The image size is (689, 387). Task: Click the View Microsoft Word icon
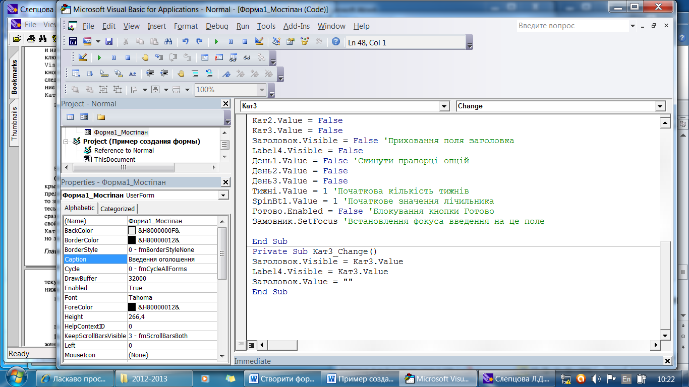point(73,42)
